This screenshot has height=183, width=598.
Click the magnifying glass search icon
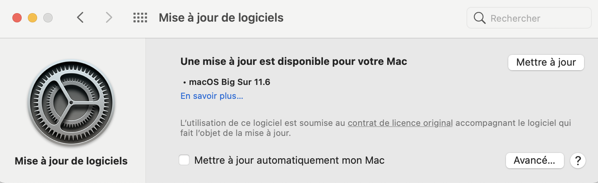(x=480, y=18)
